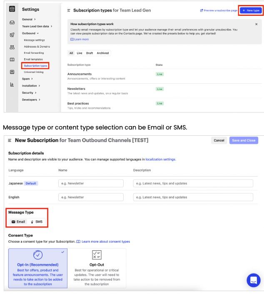Expand Installation settings section

click(31, 86)
